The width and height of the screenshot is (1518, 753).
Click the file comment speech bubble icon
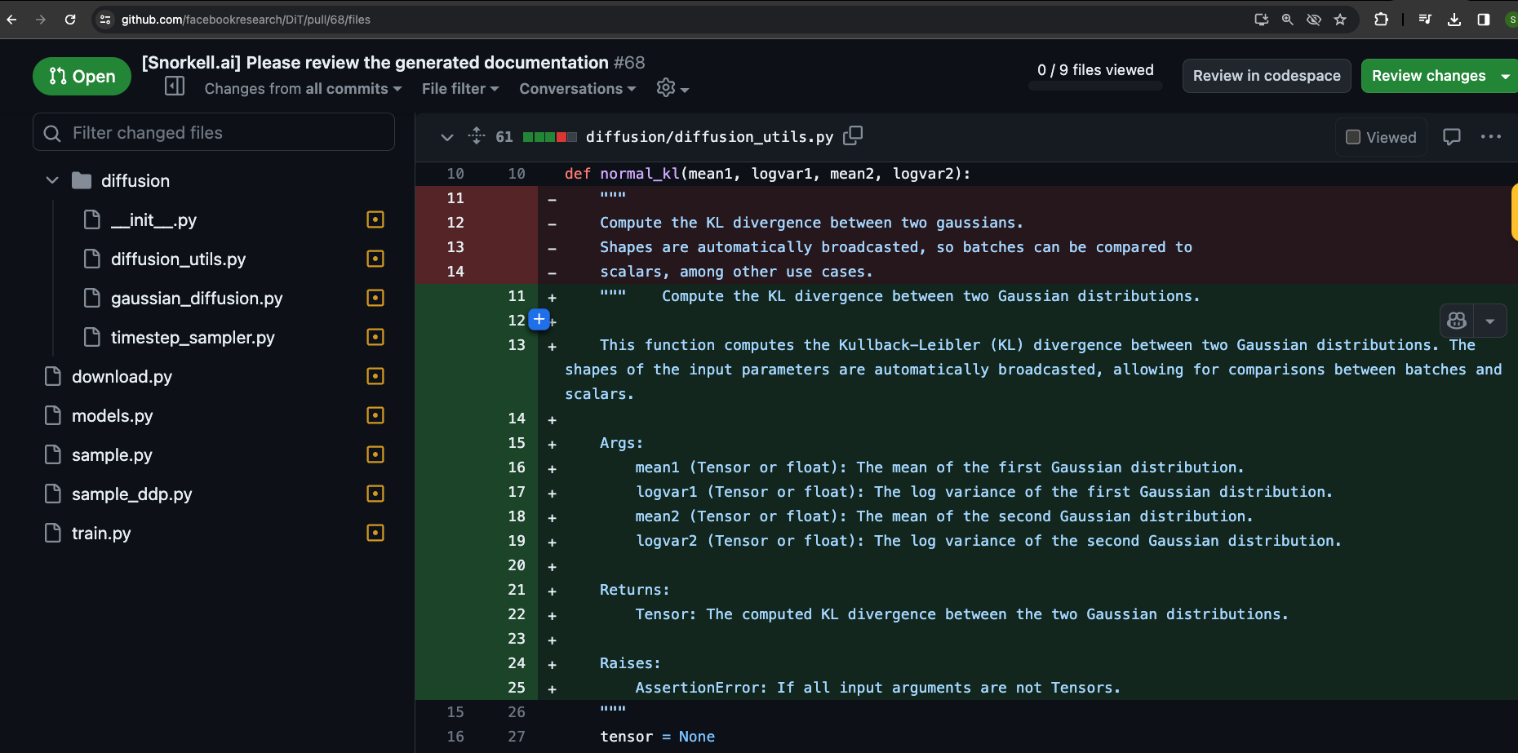coord(1451,137)
